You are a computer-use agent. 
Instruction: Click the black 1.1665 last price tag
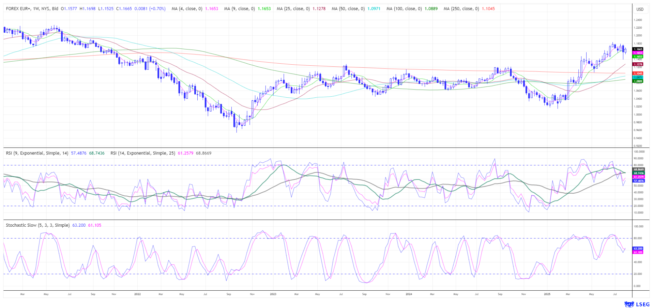point(638,49)
